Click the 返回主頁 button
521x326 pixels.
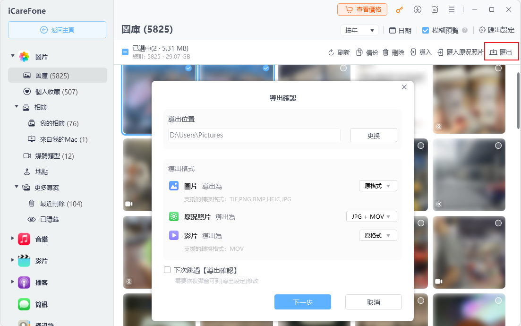tap(57, 30)
